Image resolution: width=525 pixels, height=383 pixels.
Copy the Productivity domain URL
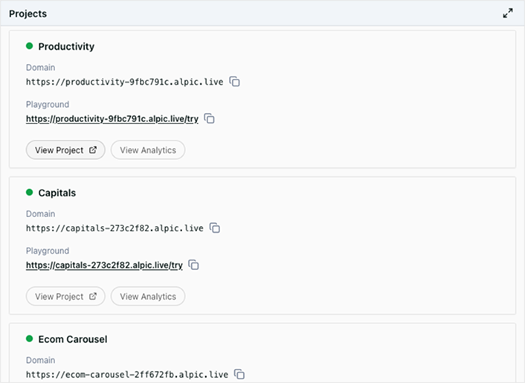(x=234, y=82)
